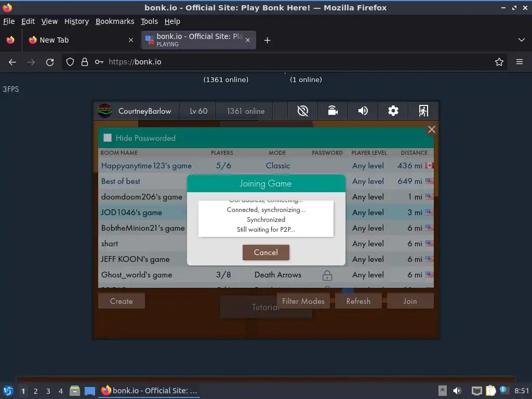The image size is (532, 399).
Task: Sort by PASSWORD column header
Action: 327,153
